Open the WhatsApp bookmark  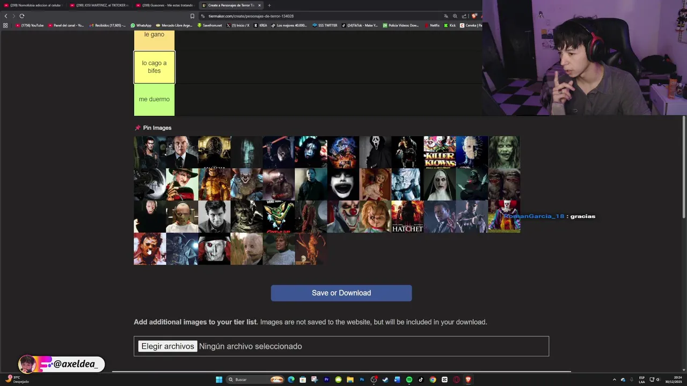coord(141,25)
